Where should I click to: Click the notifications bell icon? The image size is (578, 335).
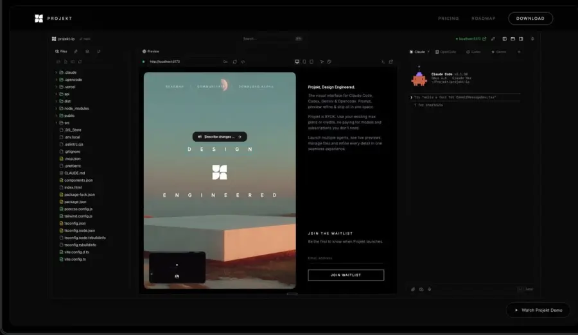532,39
